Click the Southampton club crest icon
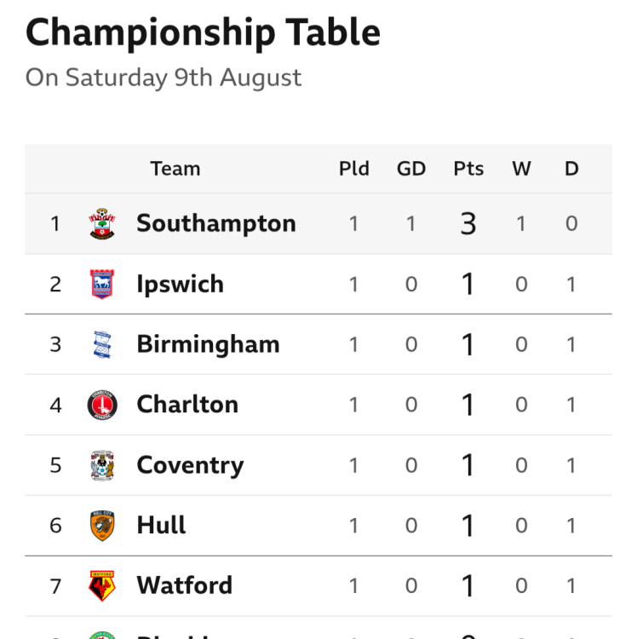This screenshot has width=637, height=639. tap(102, 224)
